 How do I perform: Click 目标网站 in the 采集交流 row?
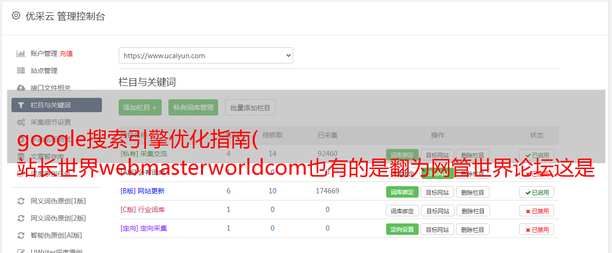[437, 155]
